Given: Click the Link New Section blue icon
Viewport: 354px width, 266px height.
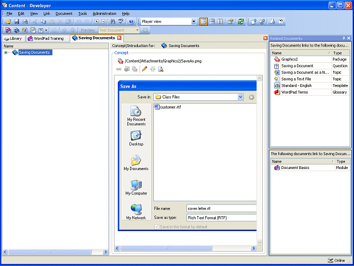Looking at the screenshot, I should coord(17,30).
